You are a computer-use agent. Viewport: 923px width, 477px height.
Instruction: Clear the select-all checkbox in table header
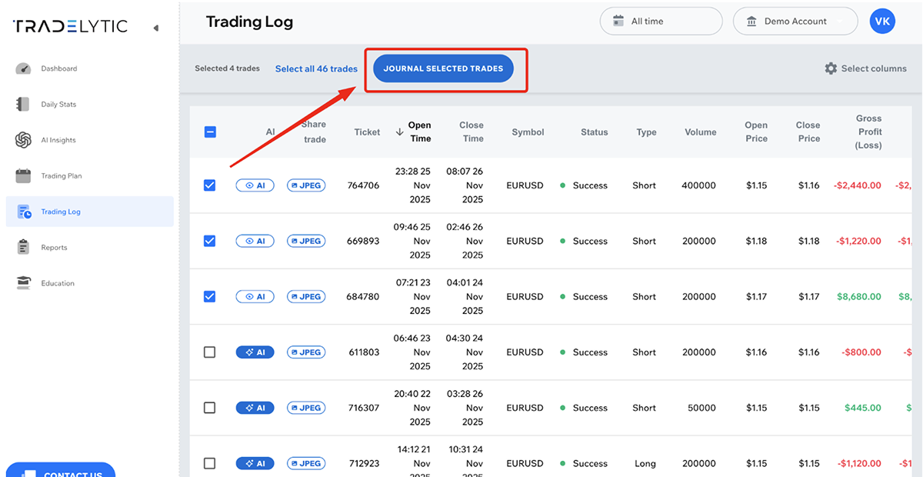209,132
